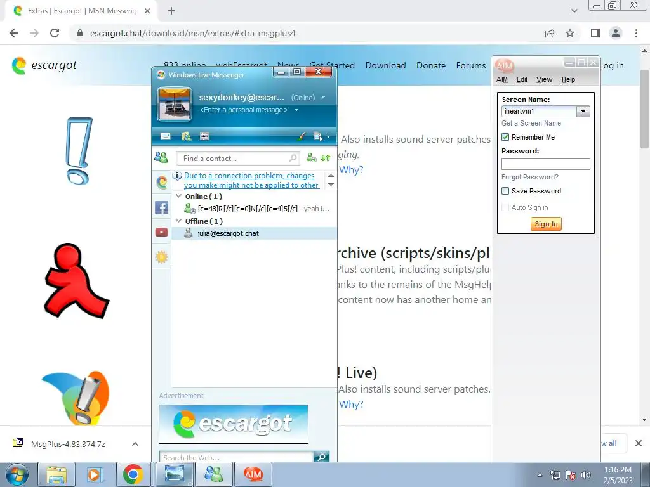
Task: Click the Forgot Password? link in AIM
Action: [x=530, y=177]
